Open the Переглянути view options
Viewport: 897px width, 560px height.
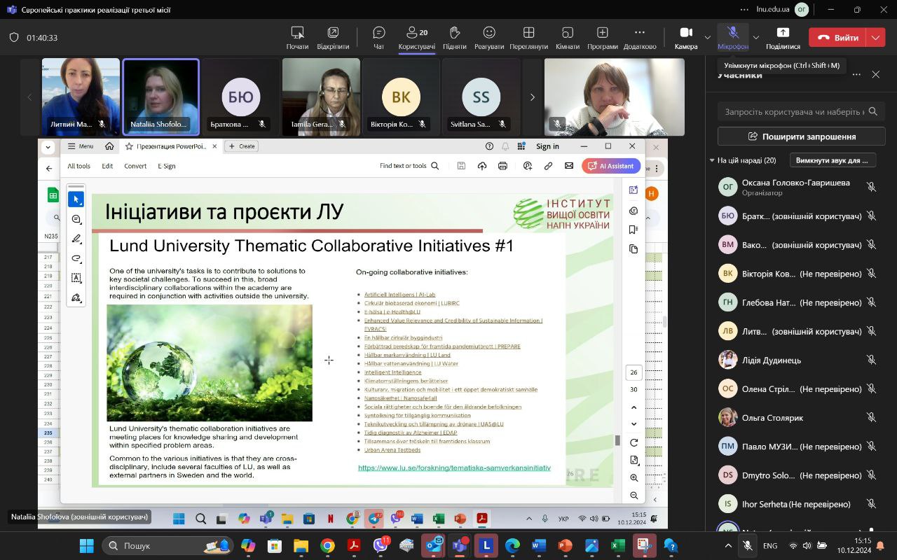tap(528, 38)
